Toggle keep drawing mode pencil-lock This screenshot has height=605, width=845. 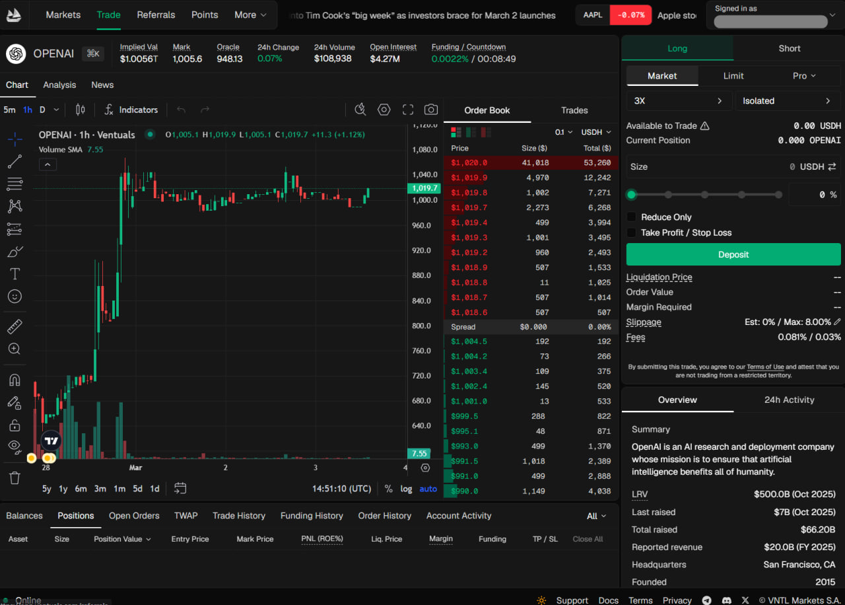(x=15, y=402)
